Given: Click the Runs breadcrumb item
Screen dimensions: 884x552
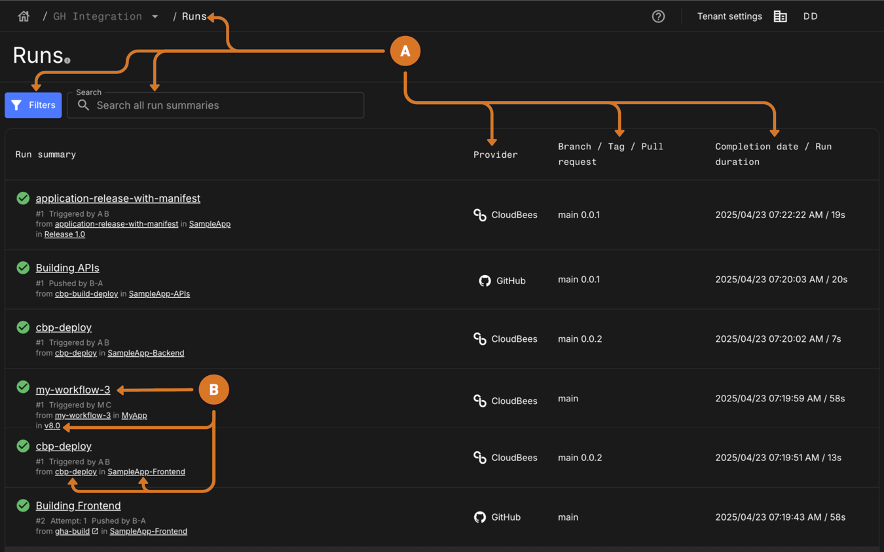Looking at the screenshot, I should [194, 16].
